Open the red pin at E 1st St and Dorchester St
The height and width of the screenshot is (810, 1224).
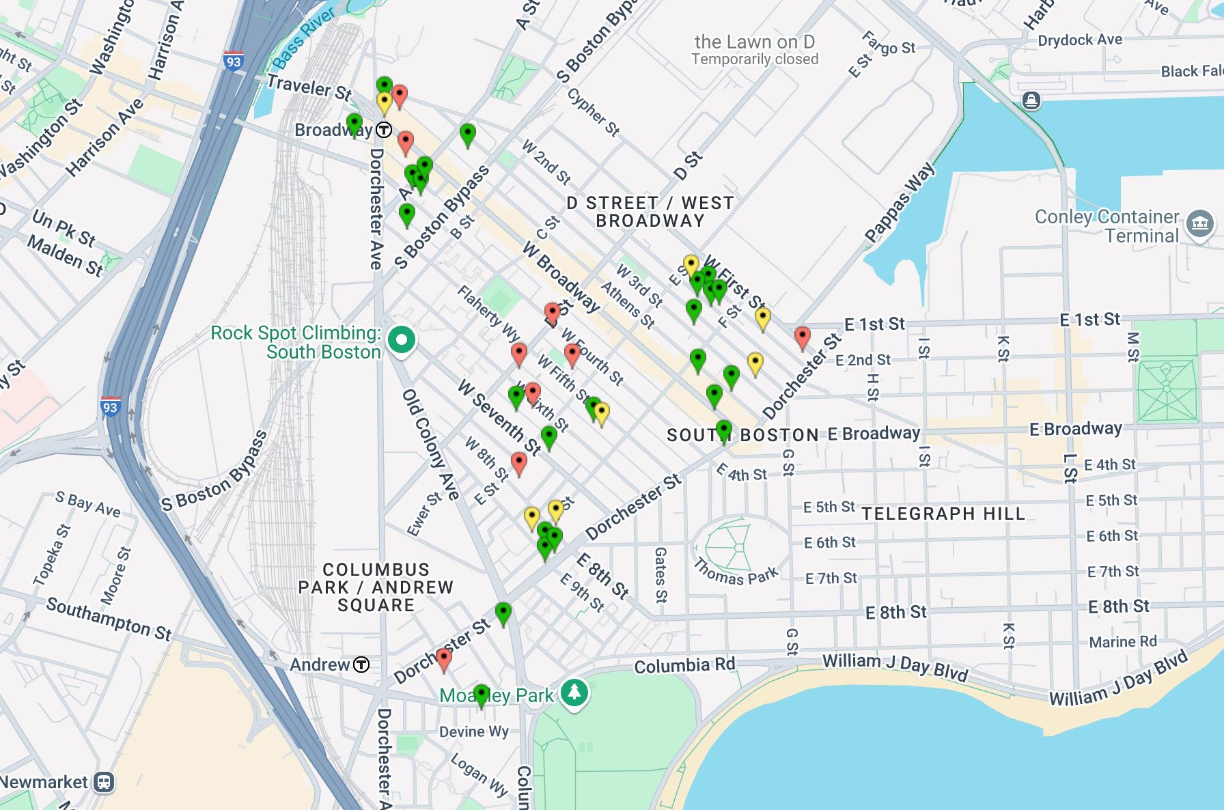coord(803,338)
